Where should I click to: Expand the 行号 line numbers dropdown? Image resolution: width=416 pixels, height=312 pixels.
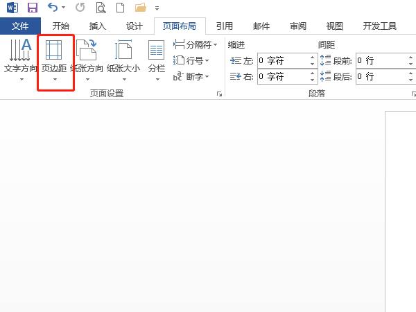[x=191, y=60]
